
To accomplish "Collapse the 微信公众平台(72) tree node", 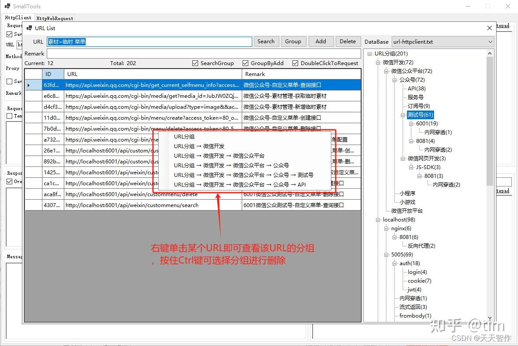I will tap(386, 71).
